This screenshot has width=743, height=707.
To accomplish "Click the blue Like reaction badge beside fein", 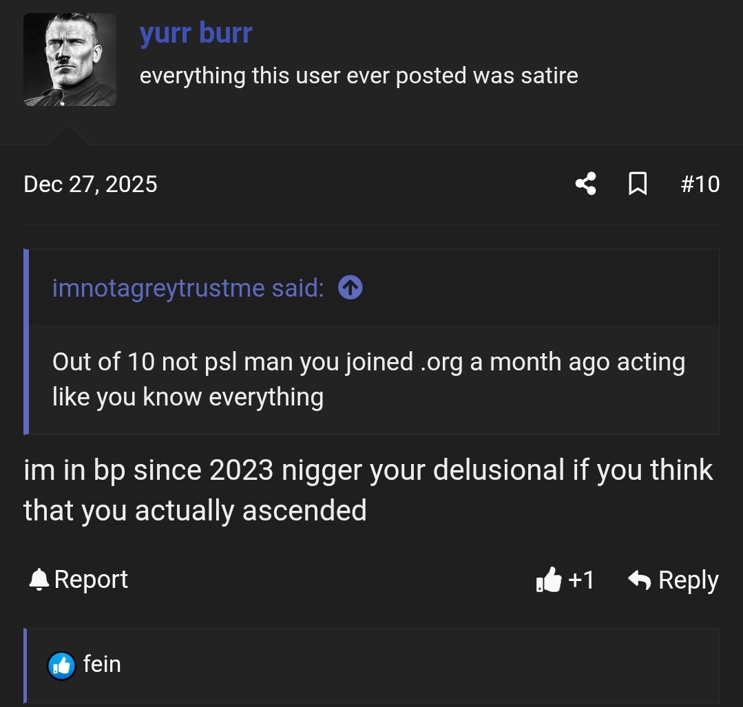I will pyautogui.click(x=61, y=665).
